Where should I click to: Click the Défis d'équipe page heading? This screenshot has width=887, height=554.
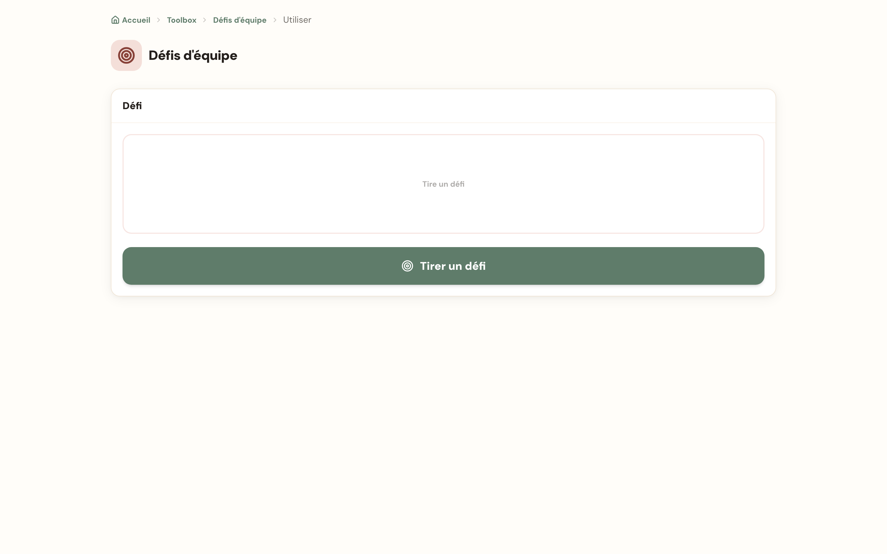coord(193,55)
